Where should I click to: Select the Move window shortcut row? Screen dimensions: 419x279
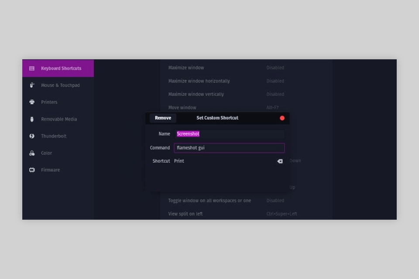[246, 107]
